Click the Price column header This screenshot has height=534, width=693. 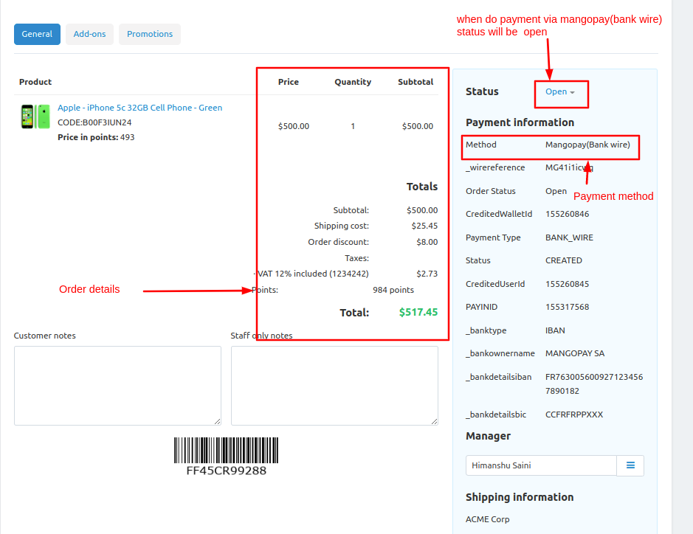288,82
